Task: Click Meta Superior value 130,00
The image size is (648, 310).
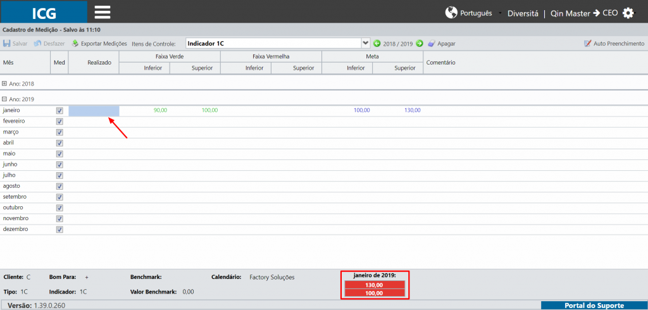Action: (x=413, y=110)
